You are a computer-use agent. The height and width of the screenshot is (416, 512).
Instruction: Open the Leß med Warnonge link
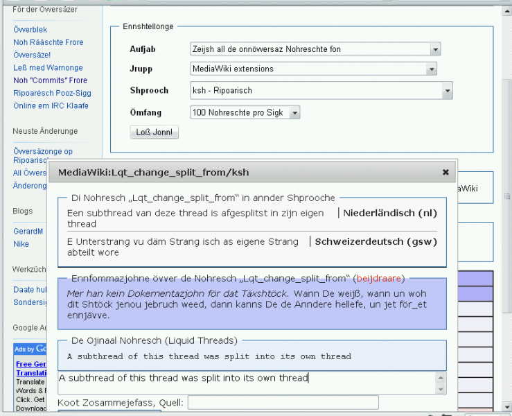(x=48, y=68)
